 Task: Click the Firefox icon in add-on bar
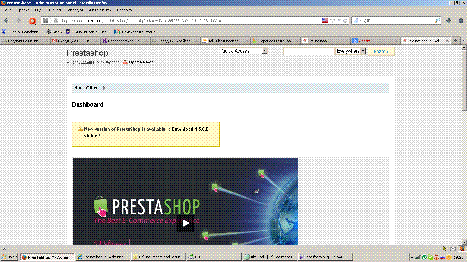pos(463,248)
